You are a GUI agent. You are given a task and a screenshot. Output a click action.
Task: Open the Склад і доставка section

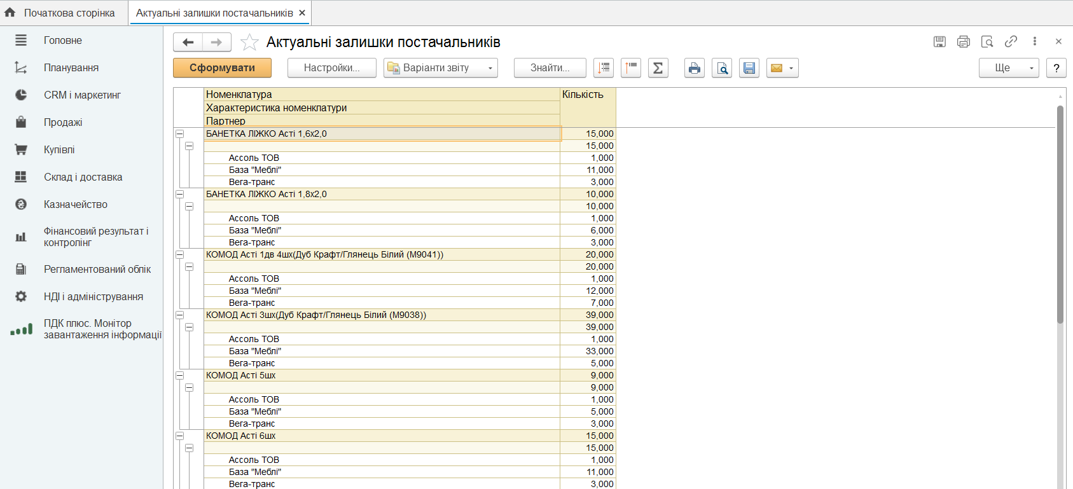coord(81,177)
